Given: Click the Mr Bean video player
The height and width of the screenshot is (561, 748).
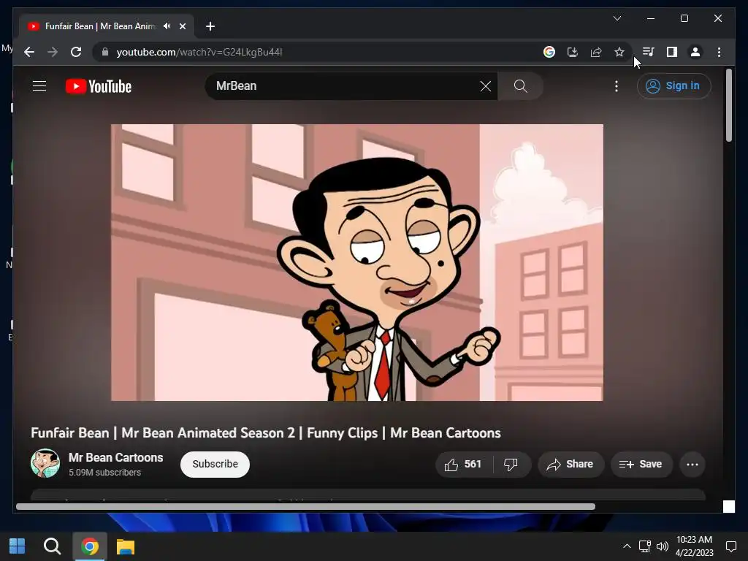Looking at the screenshot, I should [356, 262].
